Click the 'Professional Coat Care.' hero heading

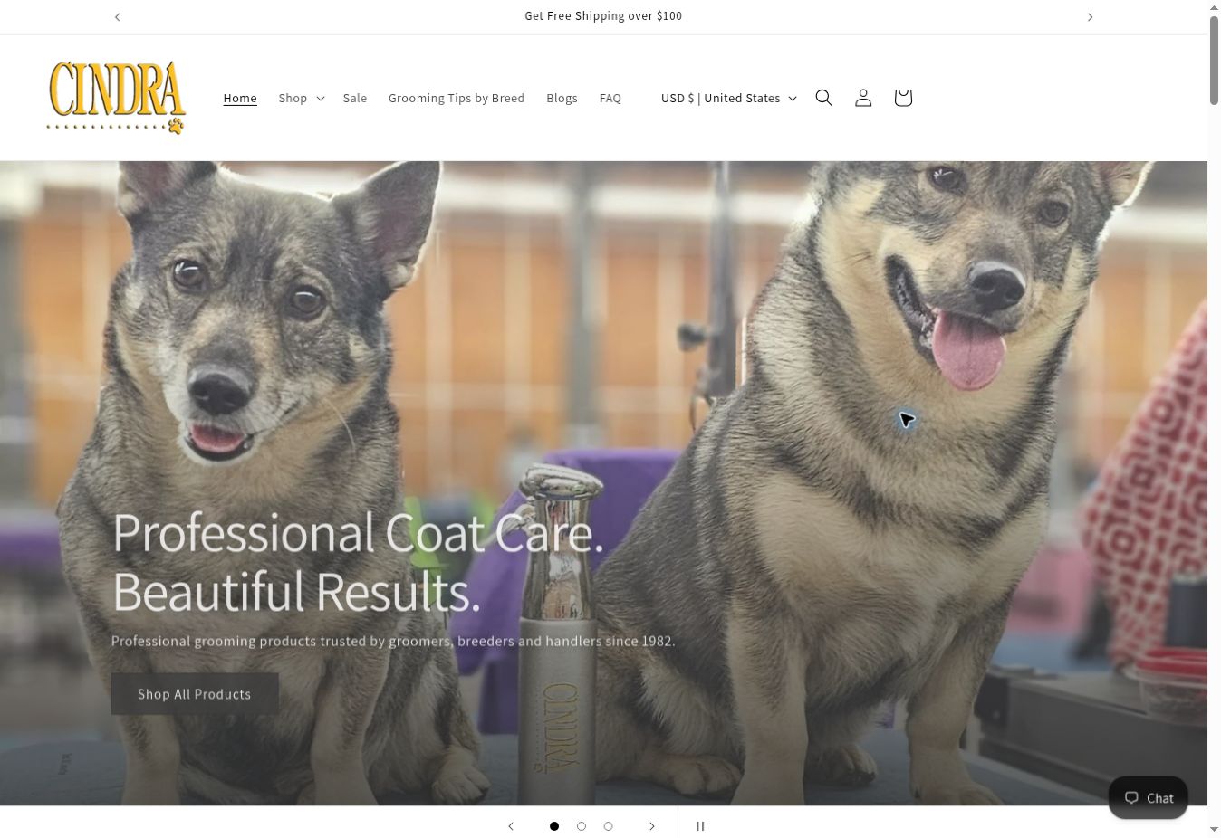pyautogui.click(x=358, y=532)
